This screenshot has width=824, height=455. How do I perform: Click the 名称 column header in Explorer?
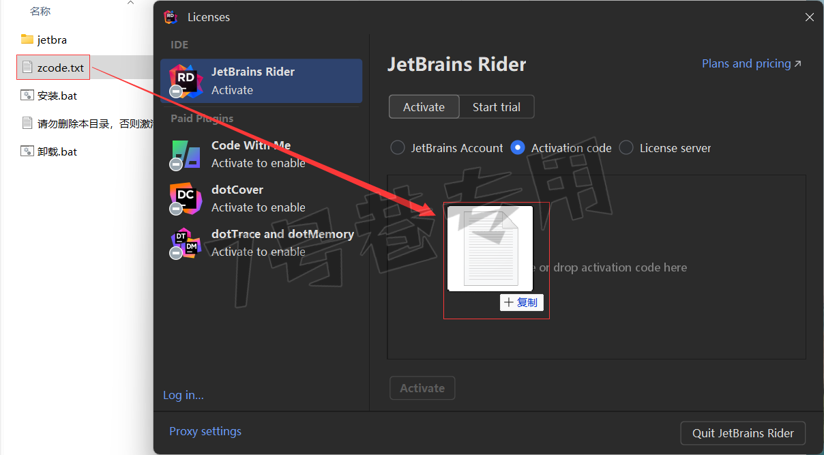coord(40,12)
